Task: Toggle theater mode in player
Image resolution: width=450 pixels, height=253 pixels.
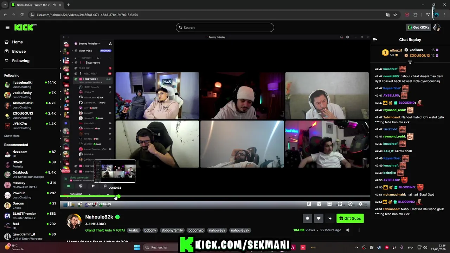Action: click(x=329, y=204)
